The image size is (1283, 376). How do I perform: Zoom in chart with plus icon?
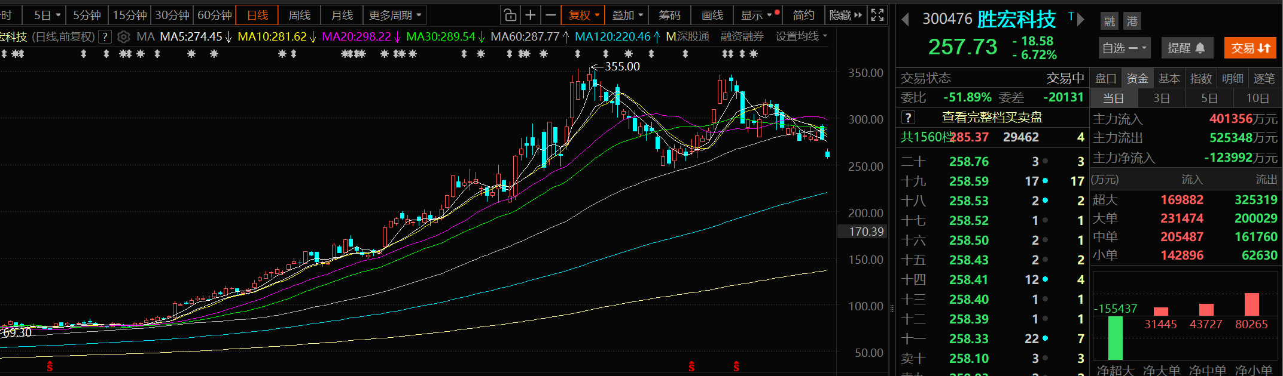(531, 15)
